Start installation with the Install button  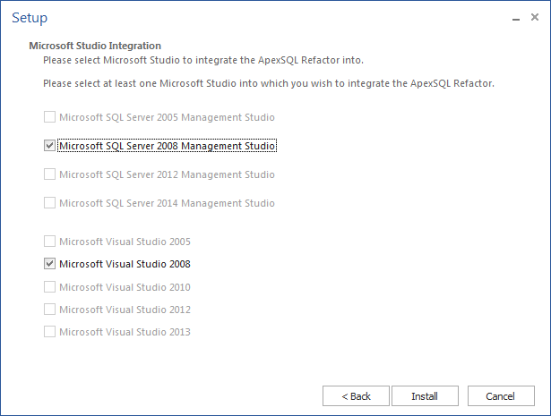(425, 396)
